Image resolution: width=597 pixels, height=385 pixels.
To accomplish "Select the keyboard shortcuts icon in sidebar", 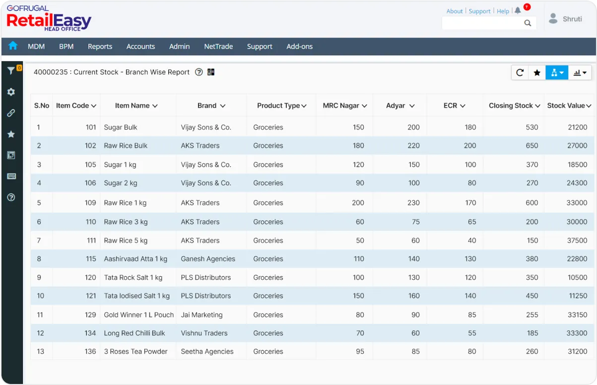I will point(12,176).
